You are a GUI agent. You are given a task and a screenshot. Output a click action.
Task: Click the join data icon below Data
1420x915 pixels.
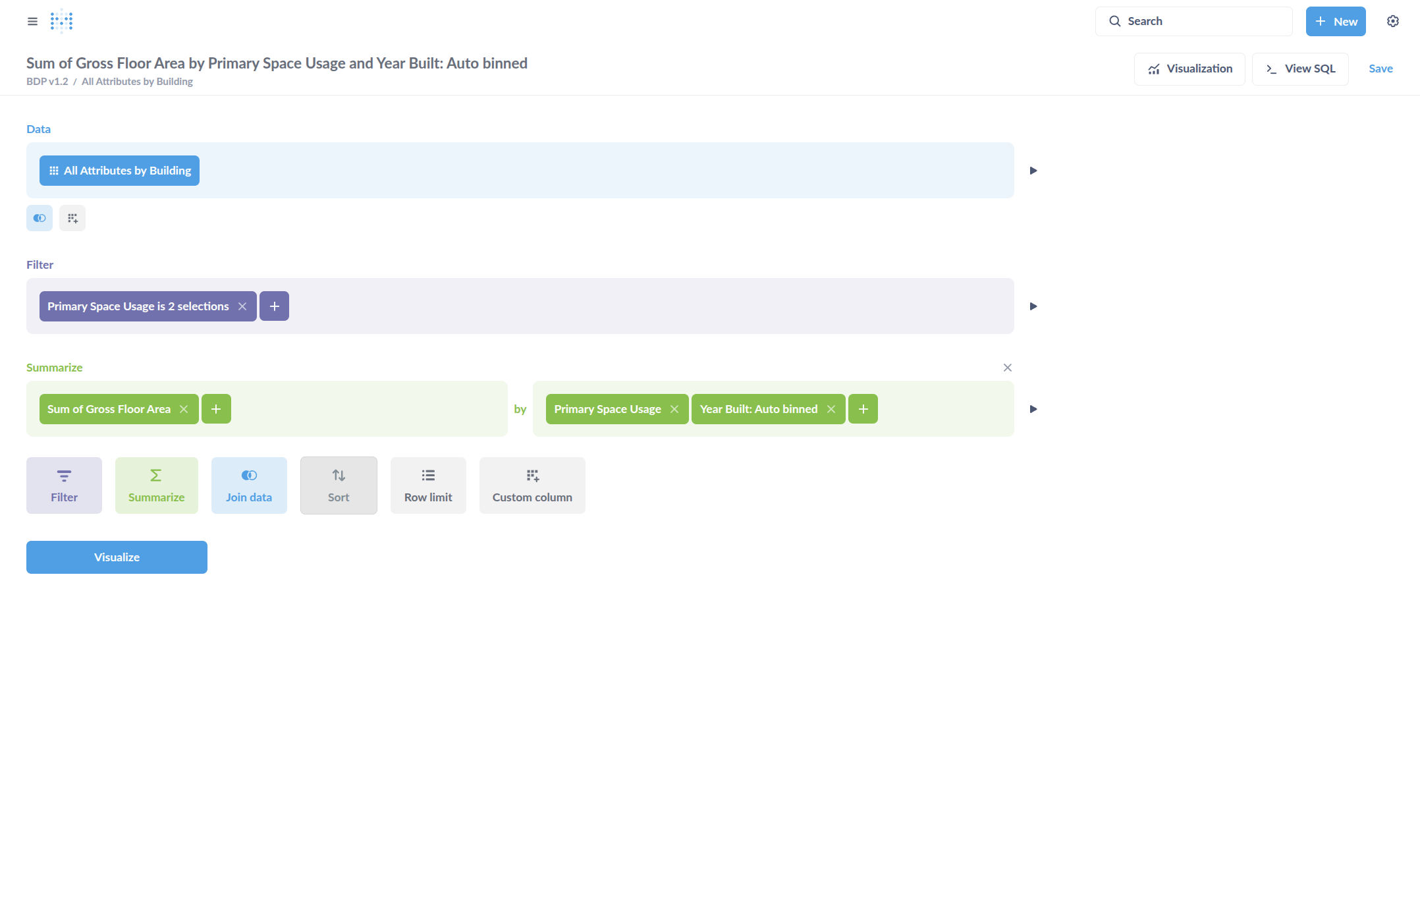40,218
